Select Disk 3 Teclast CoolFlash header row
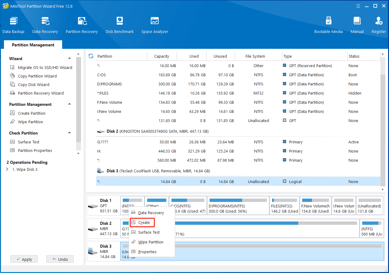This screenshot has width=389, height=273. [238, 171]
